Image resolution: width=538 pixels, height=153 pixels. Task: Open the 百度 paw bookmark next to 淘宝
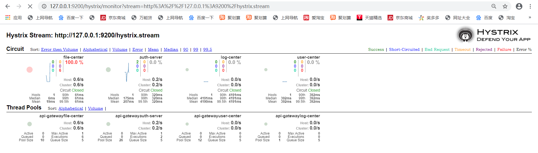tap(484, 18)
